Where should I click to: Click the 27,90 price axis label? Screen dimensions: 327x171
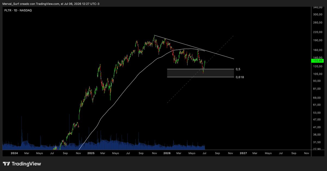tap(317, 149)
